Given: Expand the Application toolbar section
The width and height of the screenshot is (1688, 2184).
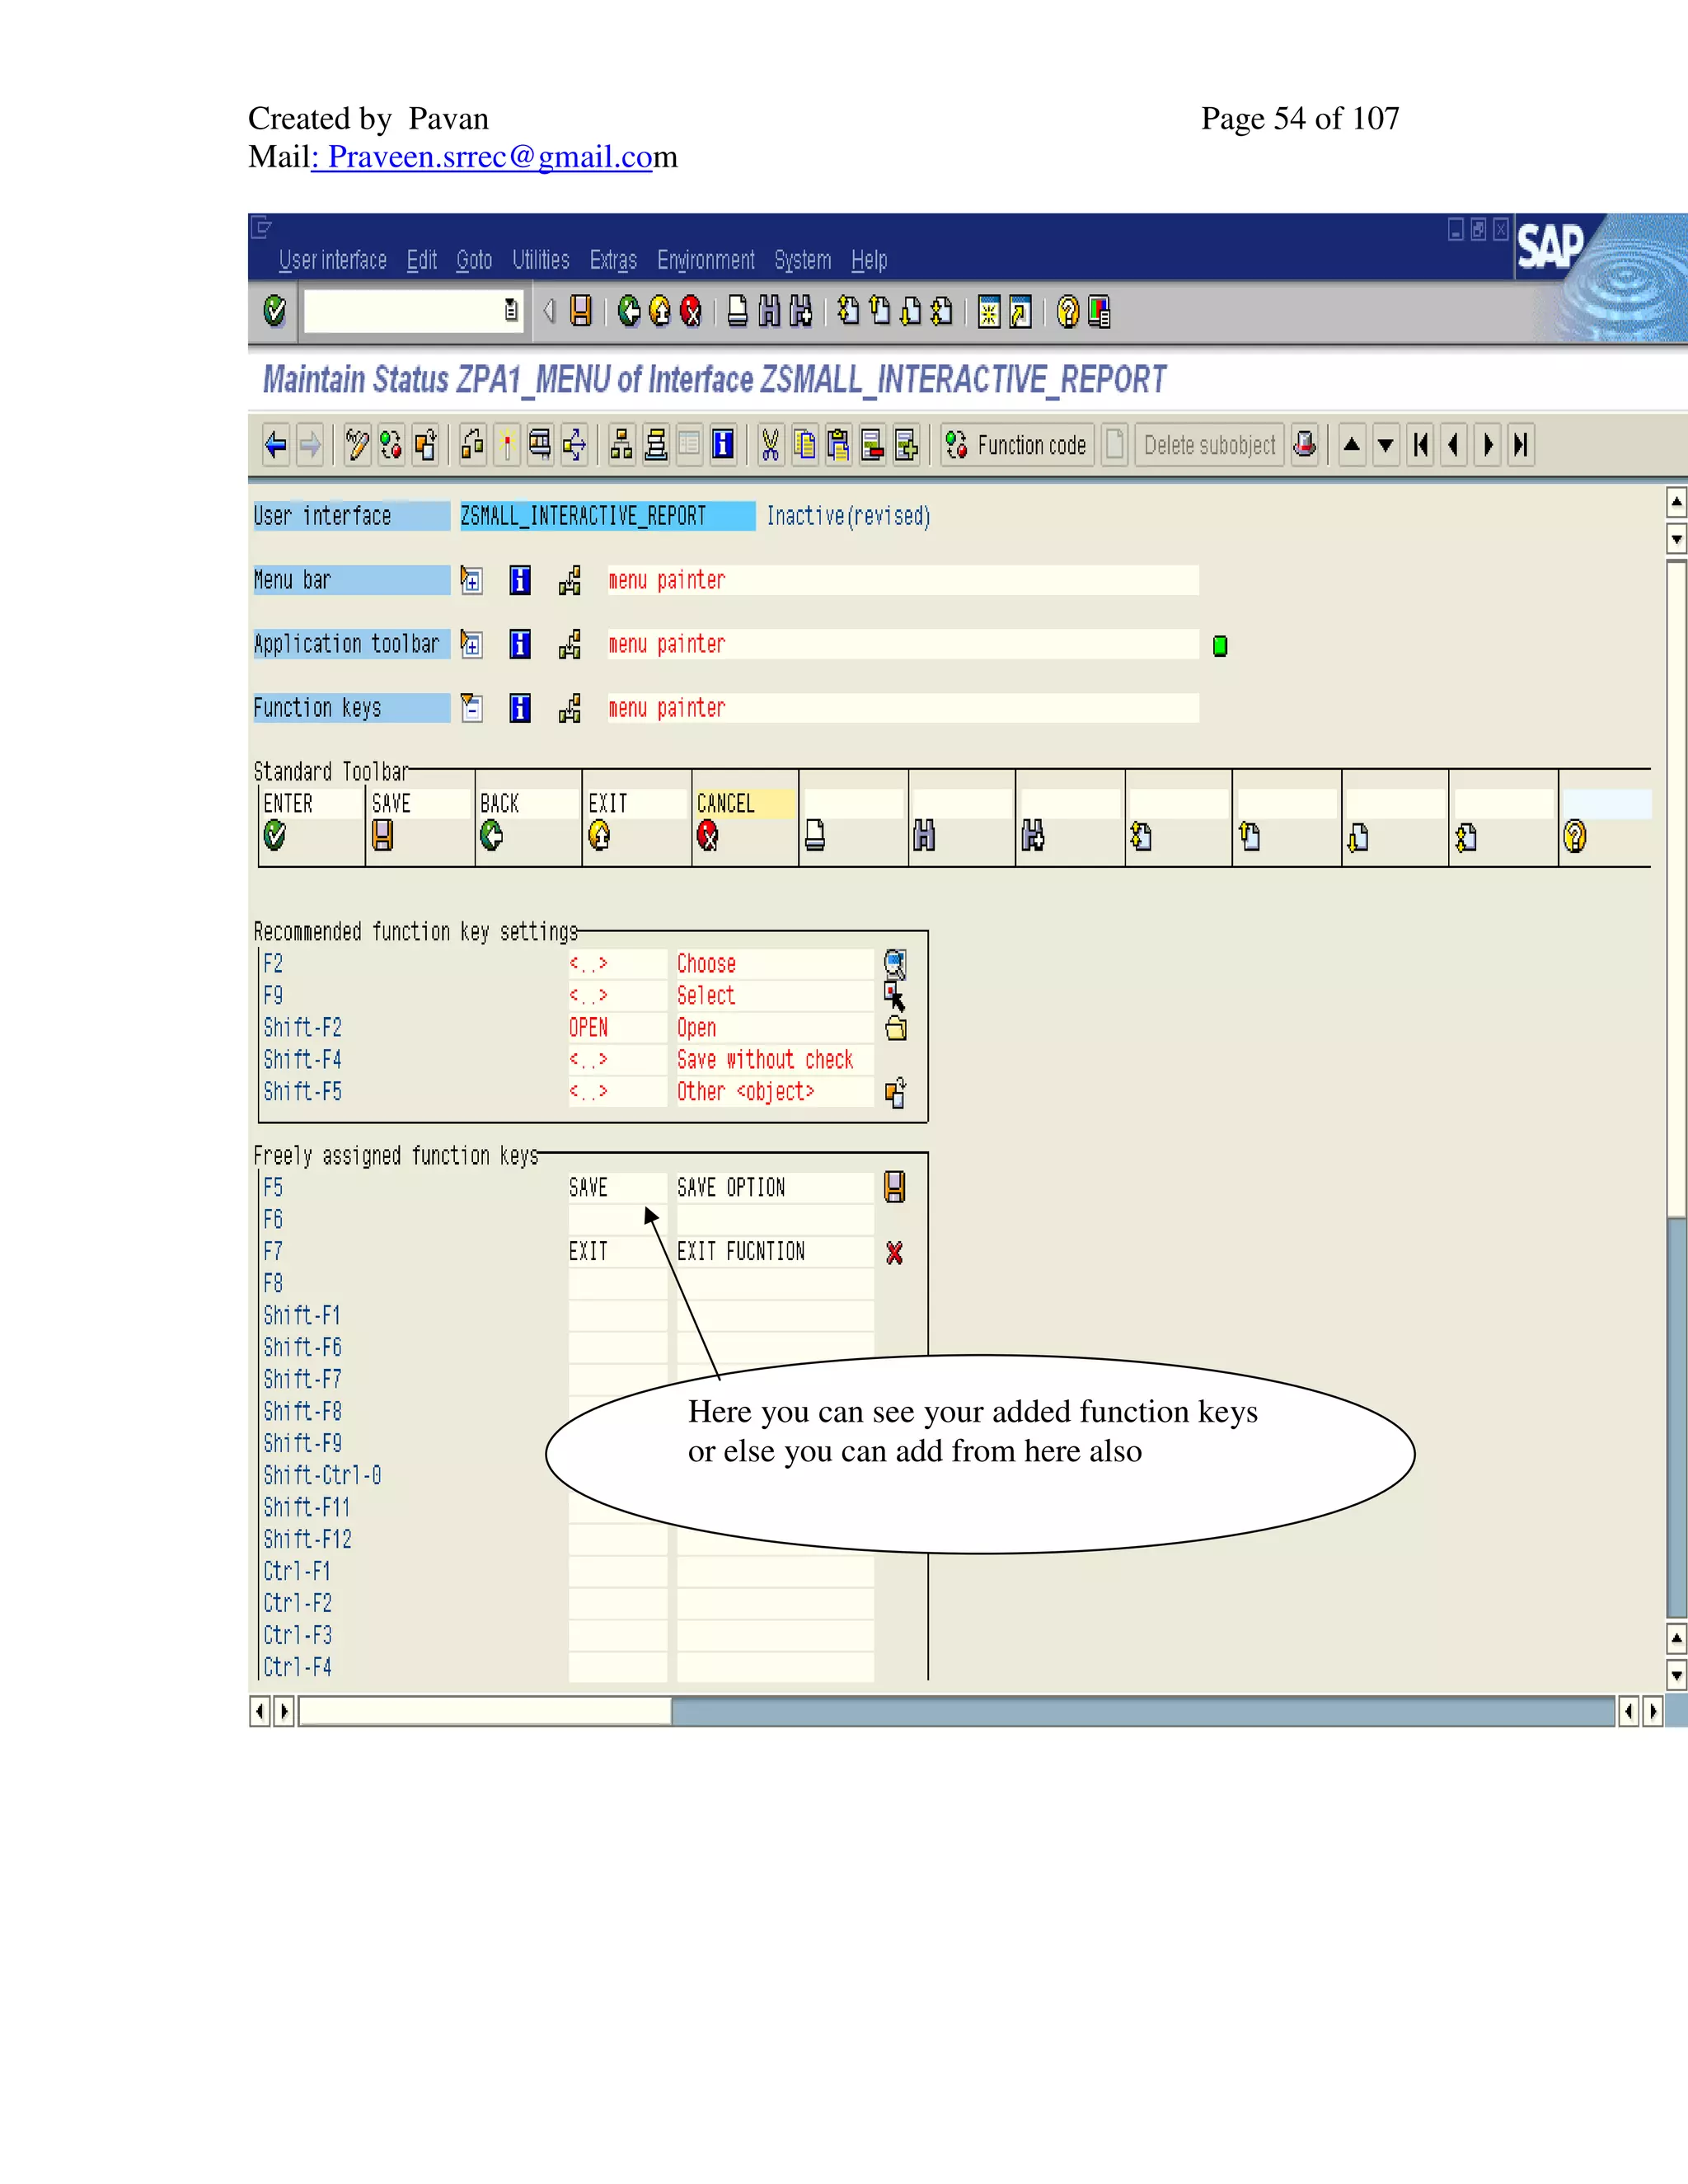Looking at the screenshot, I should coord(471,644).
